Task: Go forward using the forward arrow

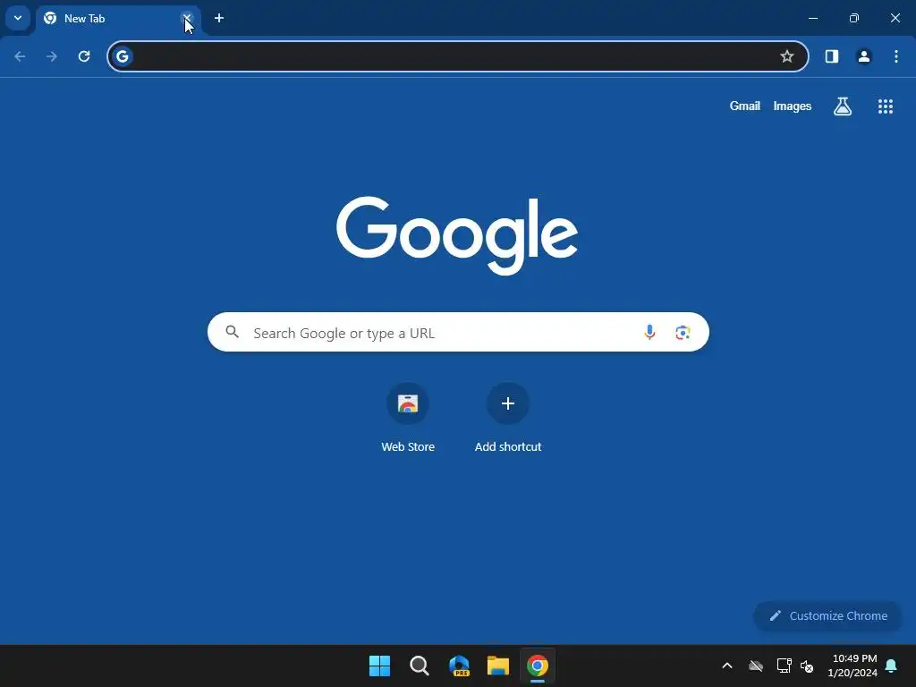Action: (52, 56)
